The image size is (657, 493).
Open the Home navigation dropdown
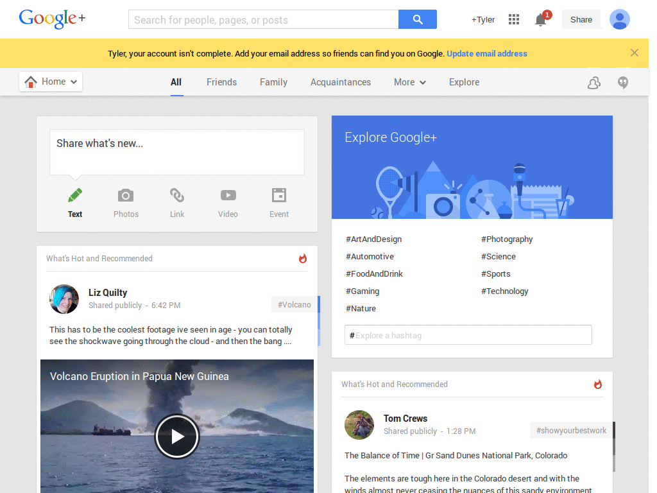51,82
